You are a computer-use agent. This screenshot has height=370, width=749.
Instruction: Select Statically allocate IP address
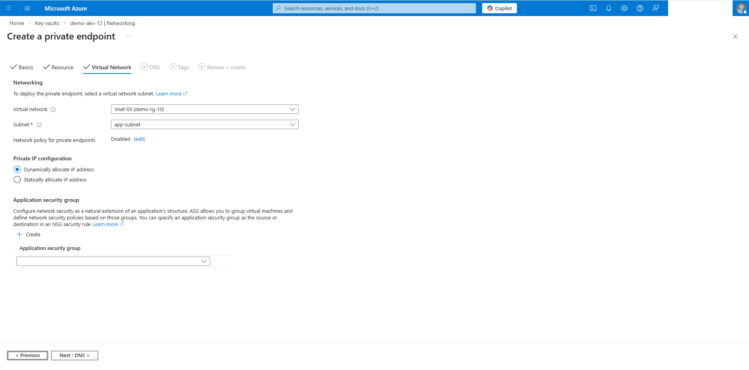tap(17, 180)
